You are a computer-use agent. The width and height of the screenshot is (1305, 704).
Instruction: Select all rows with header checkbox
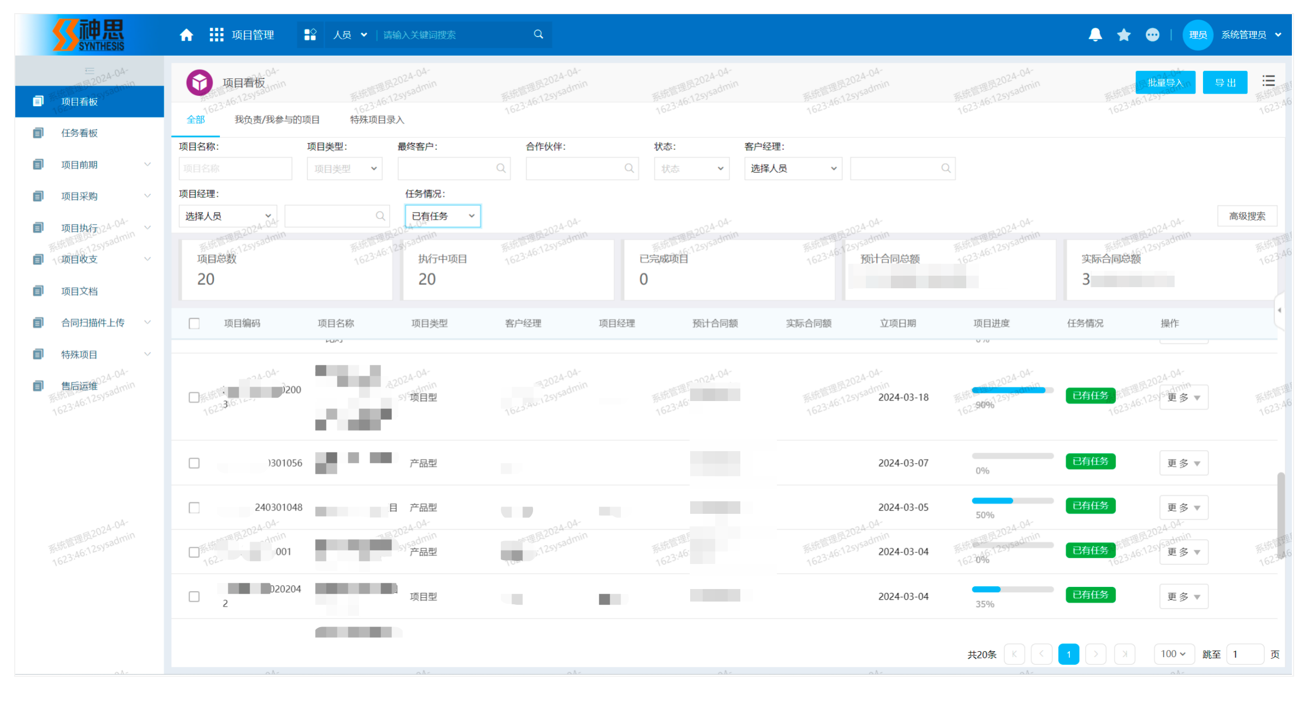pos(194,323)
